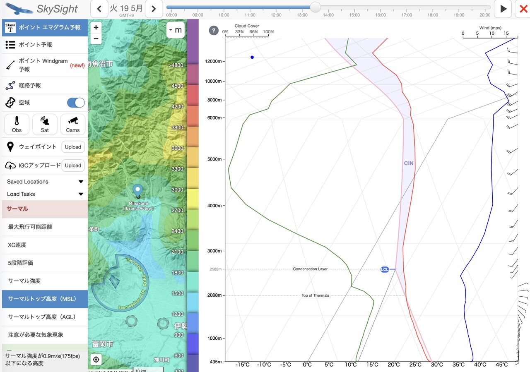Viewport: 530px width, 372px height.
Task: Select サーマルトップ高度（AGL） layer
Action: (45, 317)
